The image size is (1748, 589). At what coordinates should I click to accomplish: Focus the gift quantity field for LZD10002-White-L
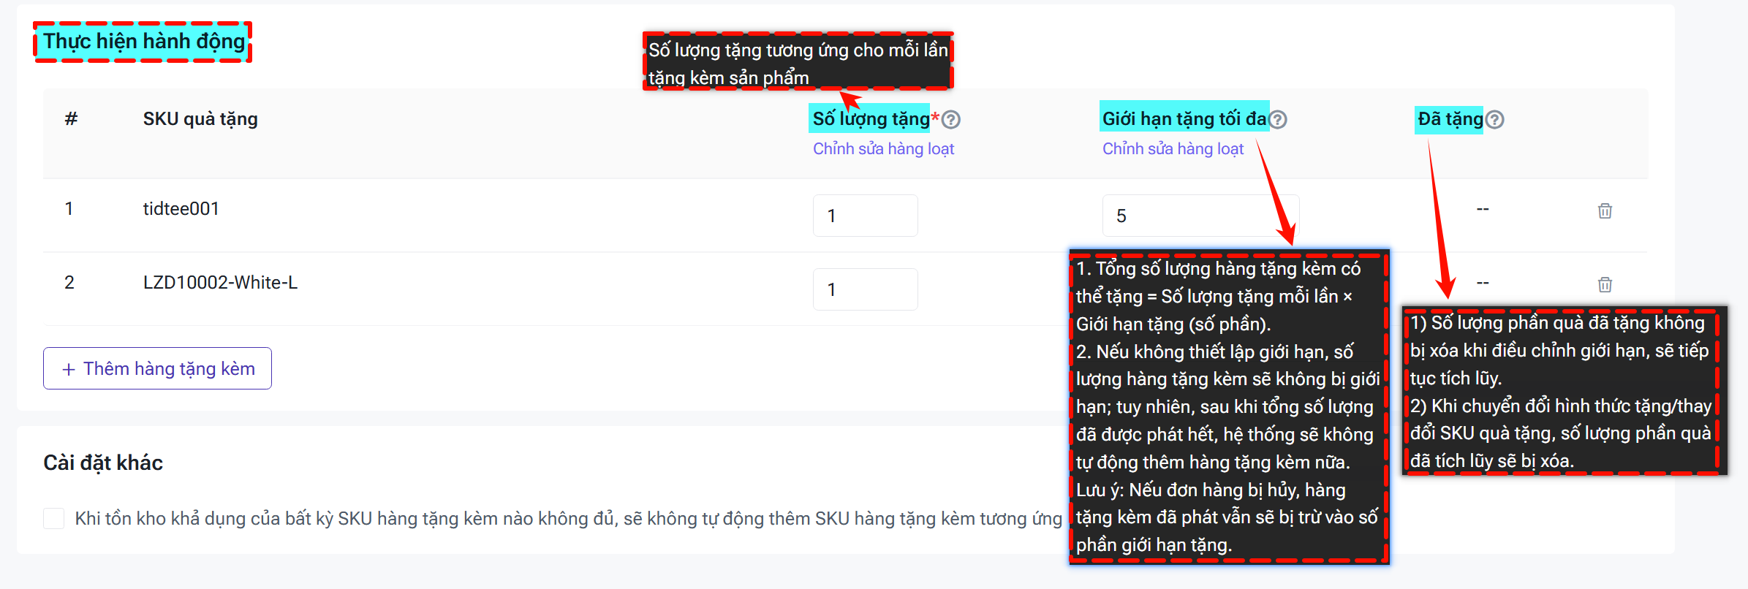865,289
